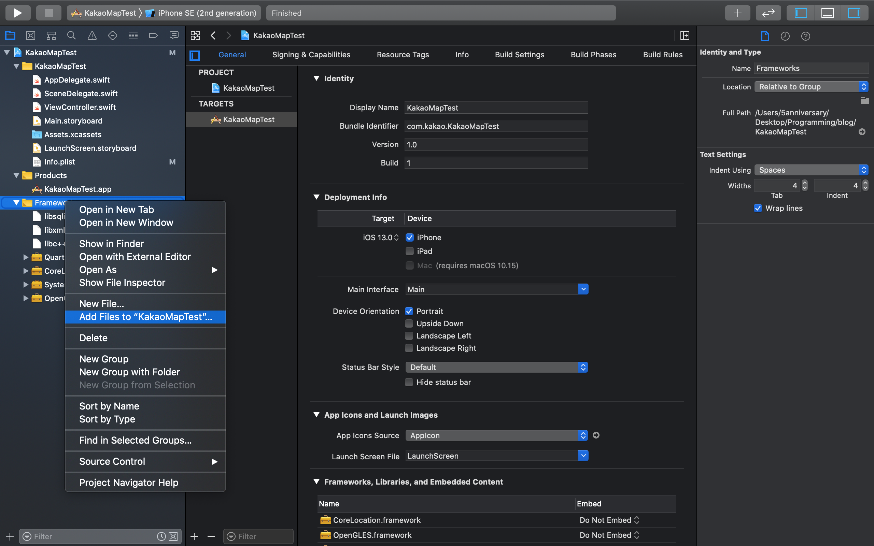Hide the inspectors panel
The width and height of the screenshot is (874, 546).
[854, 13]
